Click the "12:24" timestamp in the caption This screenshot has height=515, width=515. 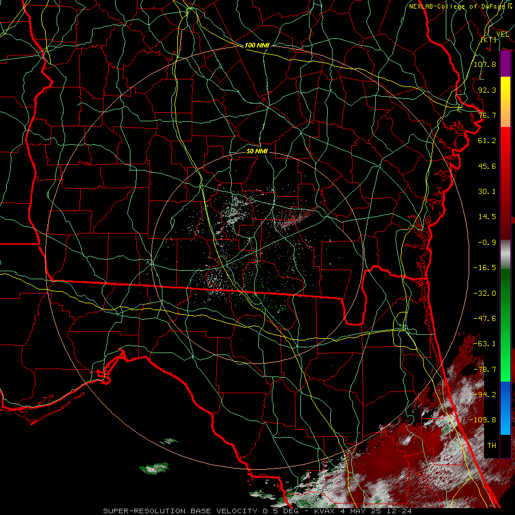click(399, 511)
